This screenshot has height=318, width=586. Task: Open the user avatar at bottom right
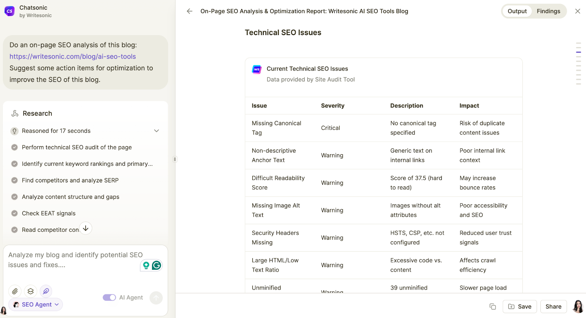pos(578,306)
